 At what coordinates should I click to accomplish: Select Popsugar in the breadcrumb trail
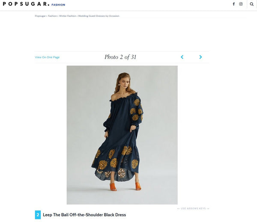pyautogui.click(x=40, y=16)
